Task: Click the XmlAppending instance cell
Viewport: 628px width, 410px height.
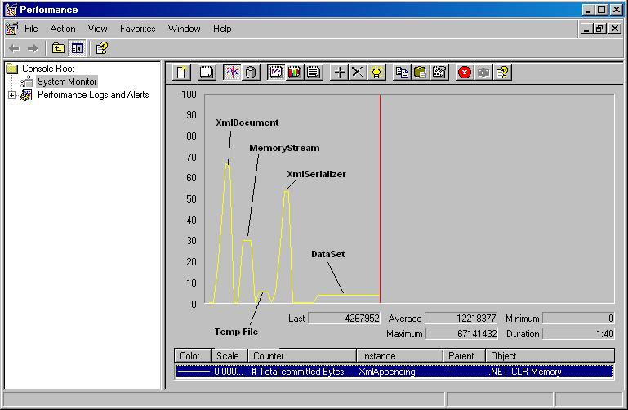Action: coord(387,372)
